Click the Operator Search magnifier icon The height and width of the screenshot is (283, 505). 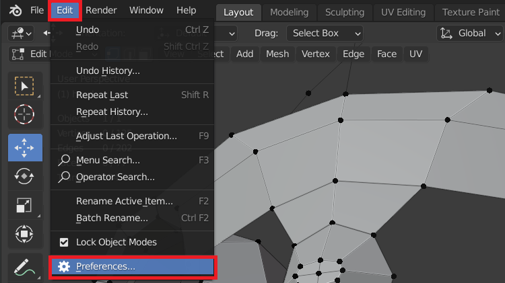(64, 177)
